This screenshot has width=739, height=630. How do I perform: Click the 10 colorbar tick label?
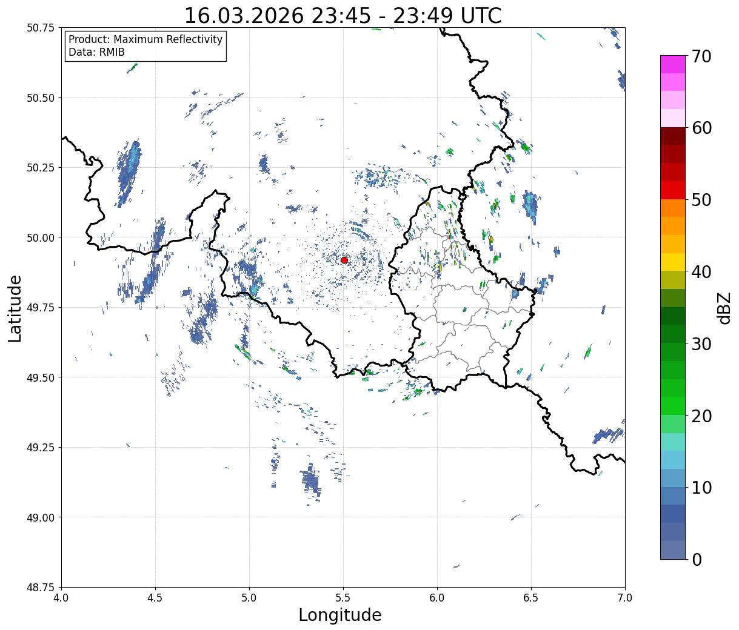coord(701,488)
